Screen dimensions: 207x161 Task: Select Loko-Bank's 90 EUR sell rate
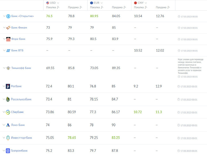tap(114, 125)
